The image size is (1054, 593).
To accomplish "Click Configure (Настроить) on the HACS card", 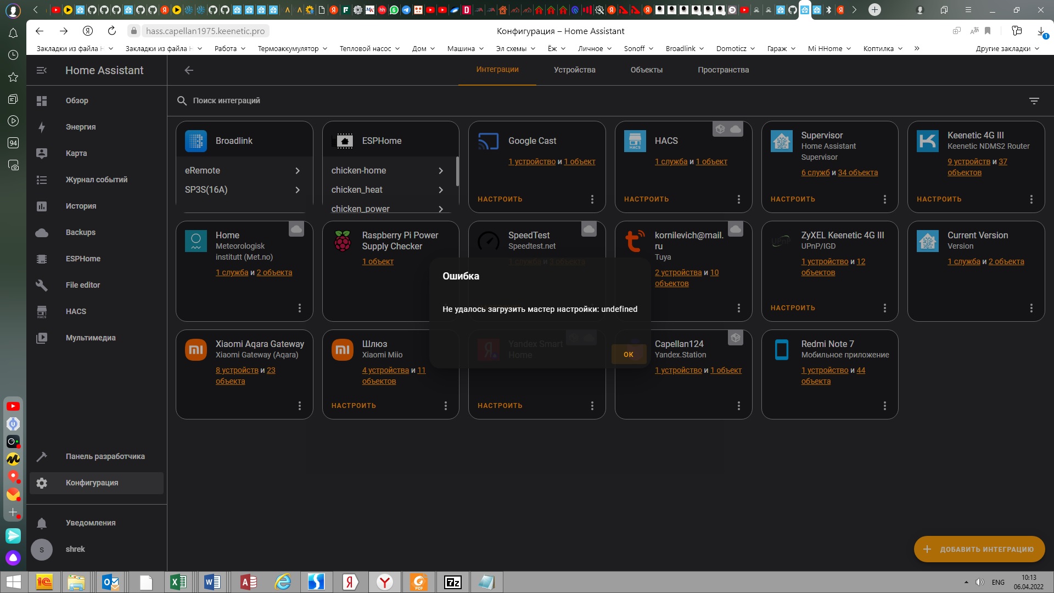I will pyautogui.click(x=646, y=199).
